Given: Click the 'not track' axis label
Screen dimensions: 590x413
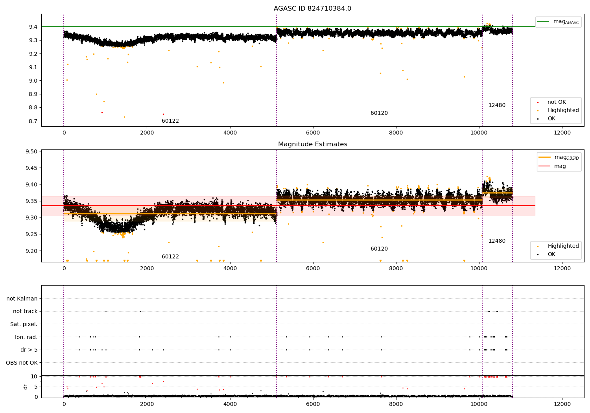Looking at the screenshot, I should [x=25, y=312].
